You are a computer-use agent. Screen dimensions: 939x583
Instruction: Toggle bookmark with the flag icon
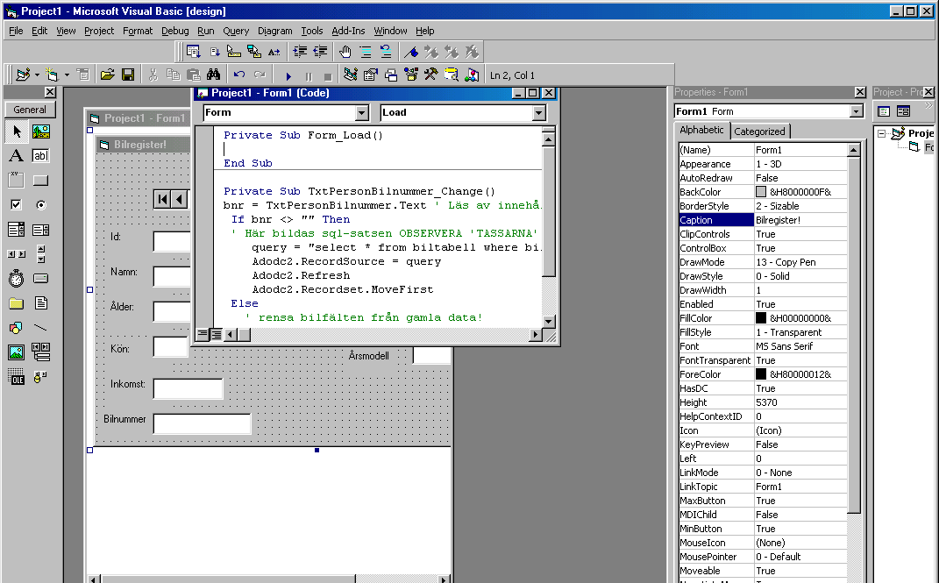(411, 52)
